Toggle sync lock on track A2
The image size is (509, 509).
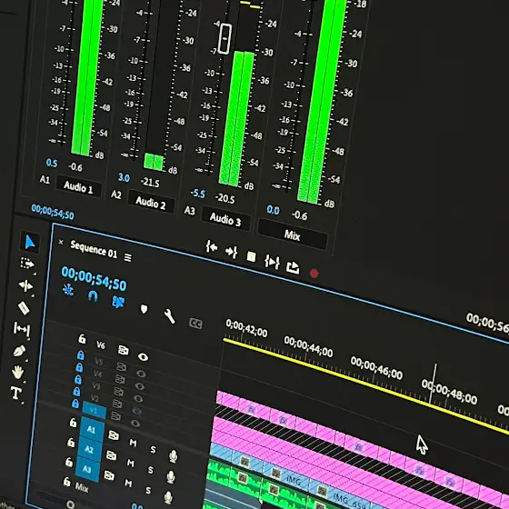111,455
